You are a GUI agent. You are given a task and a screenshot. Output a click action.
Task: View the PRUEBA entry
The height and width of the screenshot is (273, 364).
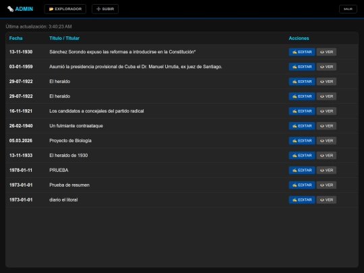click(326, 170)
